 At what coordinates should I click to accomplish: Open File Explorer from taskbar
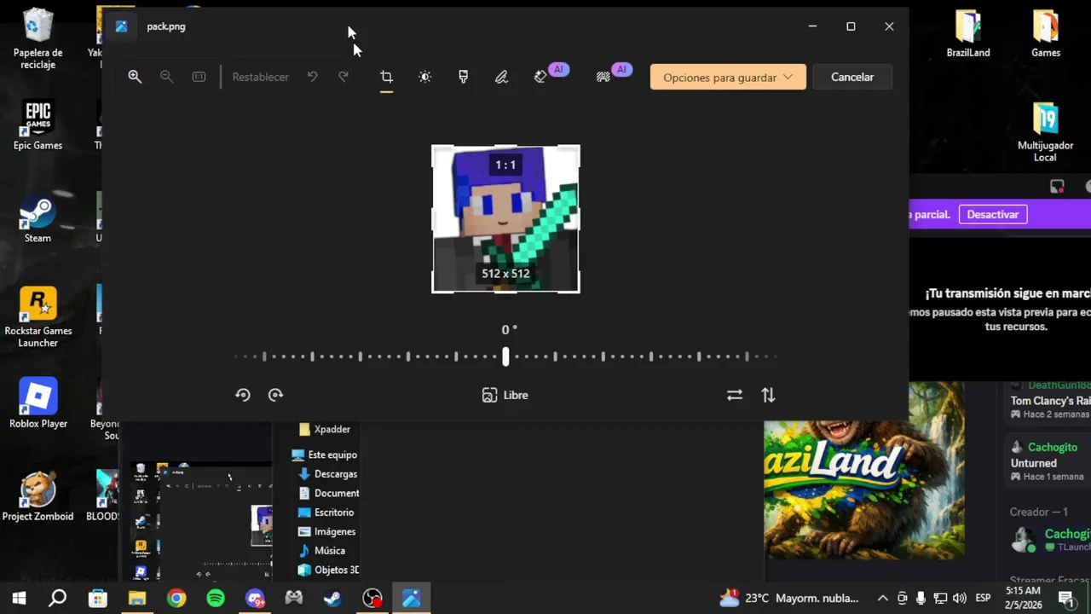tap(137, 598)
